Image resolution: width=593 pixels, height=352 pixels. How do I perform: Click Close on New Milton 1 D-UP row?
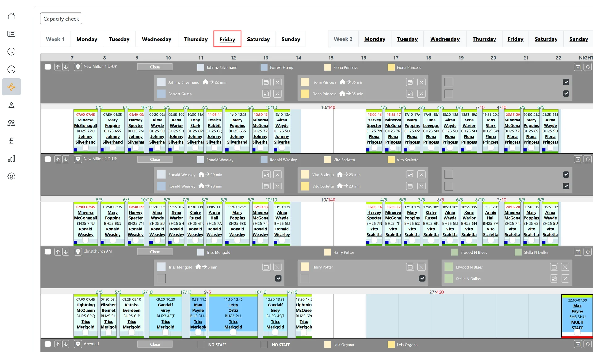click(155, 67)
